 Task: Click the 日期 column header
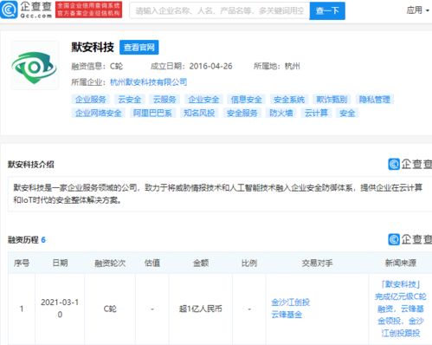tap(60, 263)
